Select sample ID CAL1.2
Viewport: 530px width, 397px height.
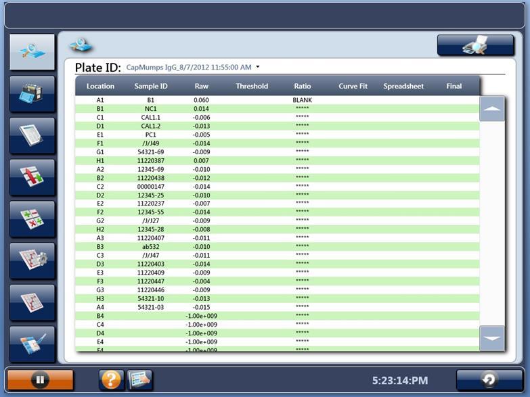tap(151, 126)
